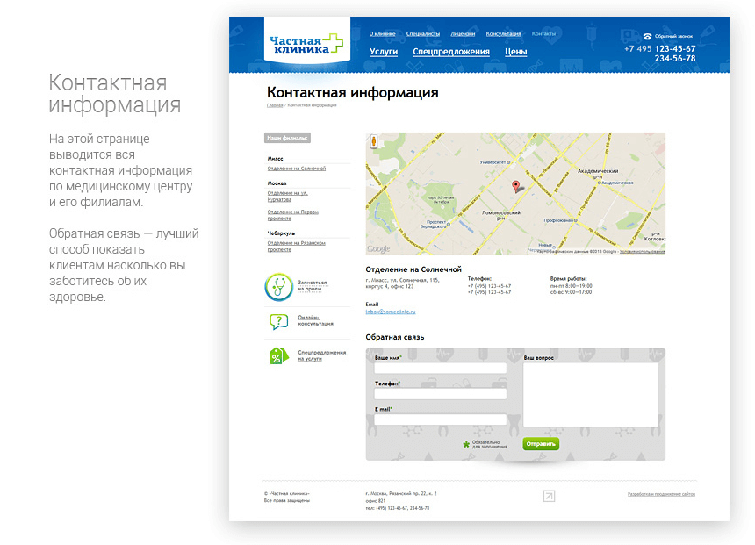Click the arrow icon in footer
The width and height of the screenshot is (755, 545).
(549, 497)
